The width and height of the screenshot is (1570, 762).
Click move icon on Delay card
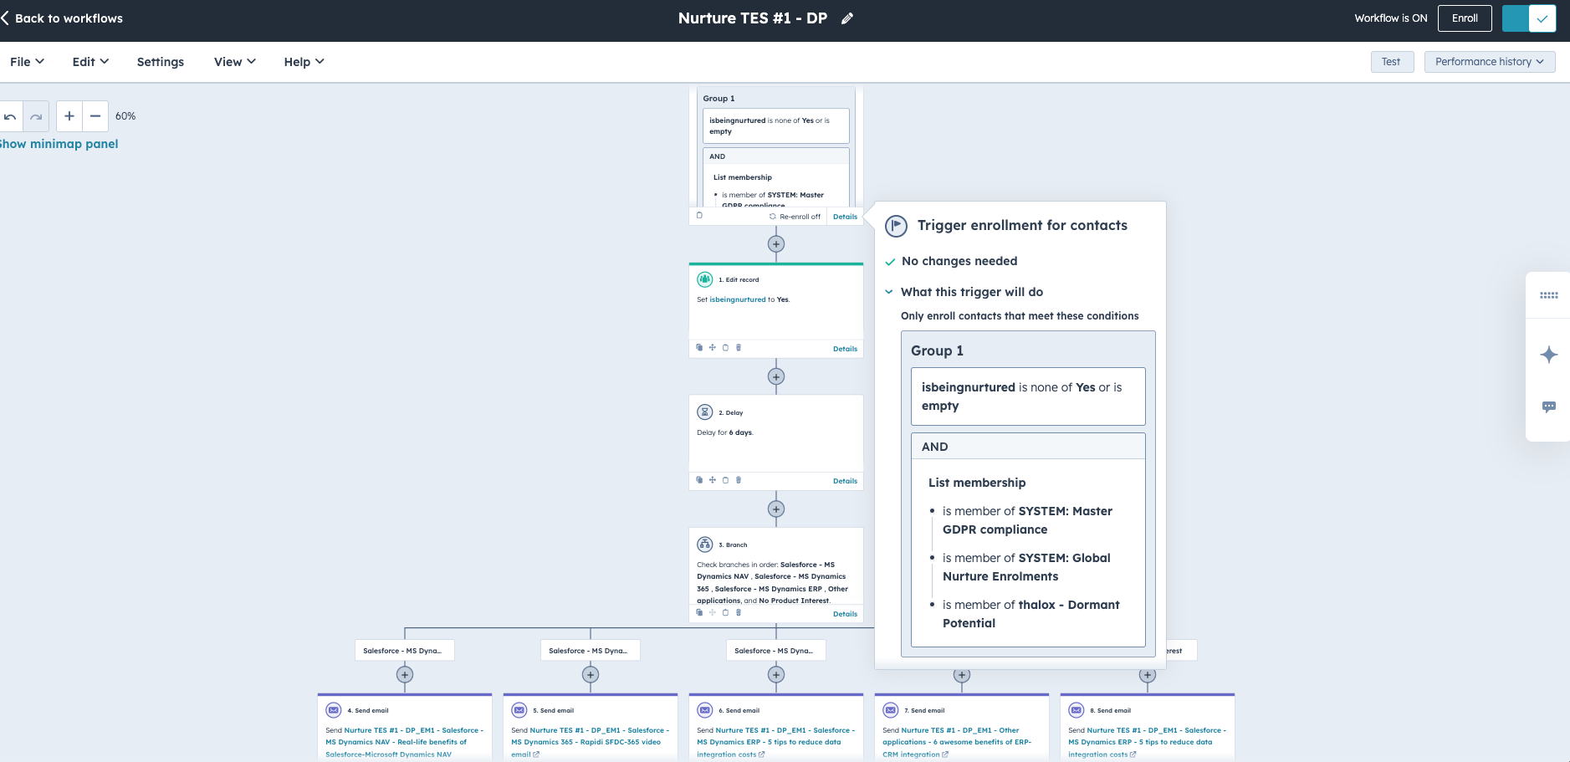[x=713, y=480]
